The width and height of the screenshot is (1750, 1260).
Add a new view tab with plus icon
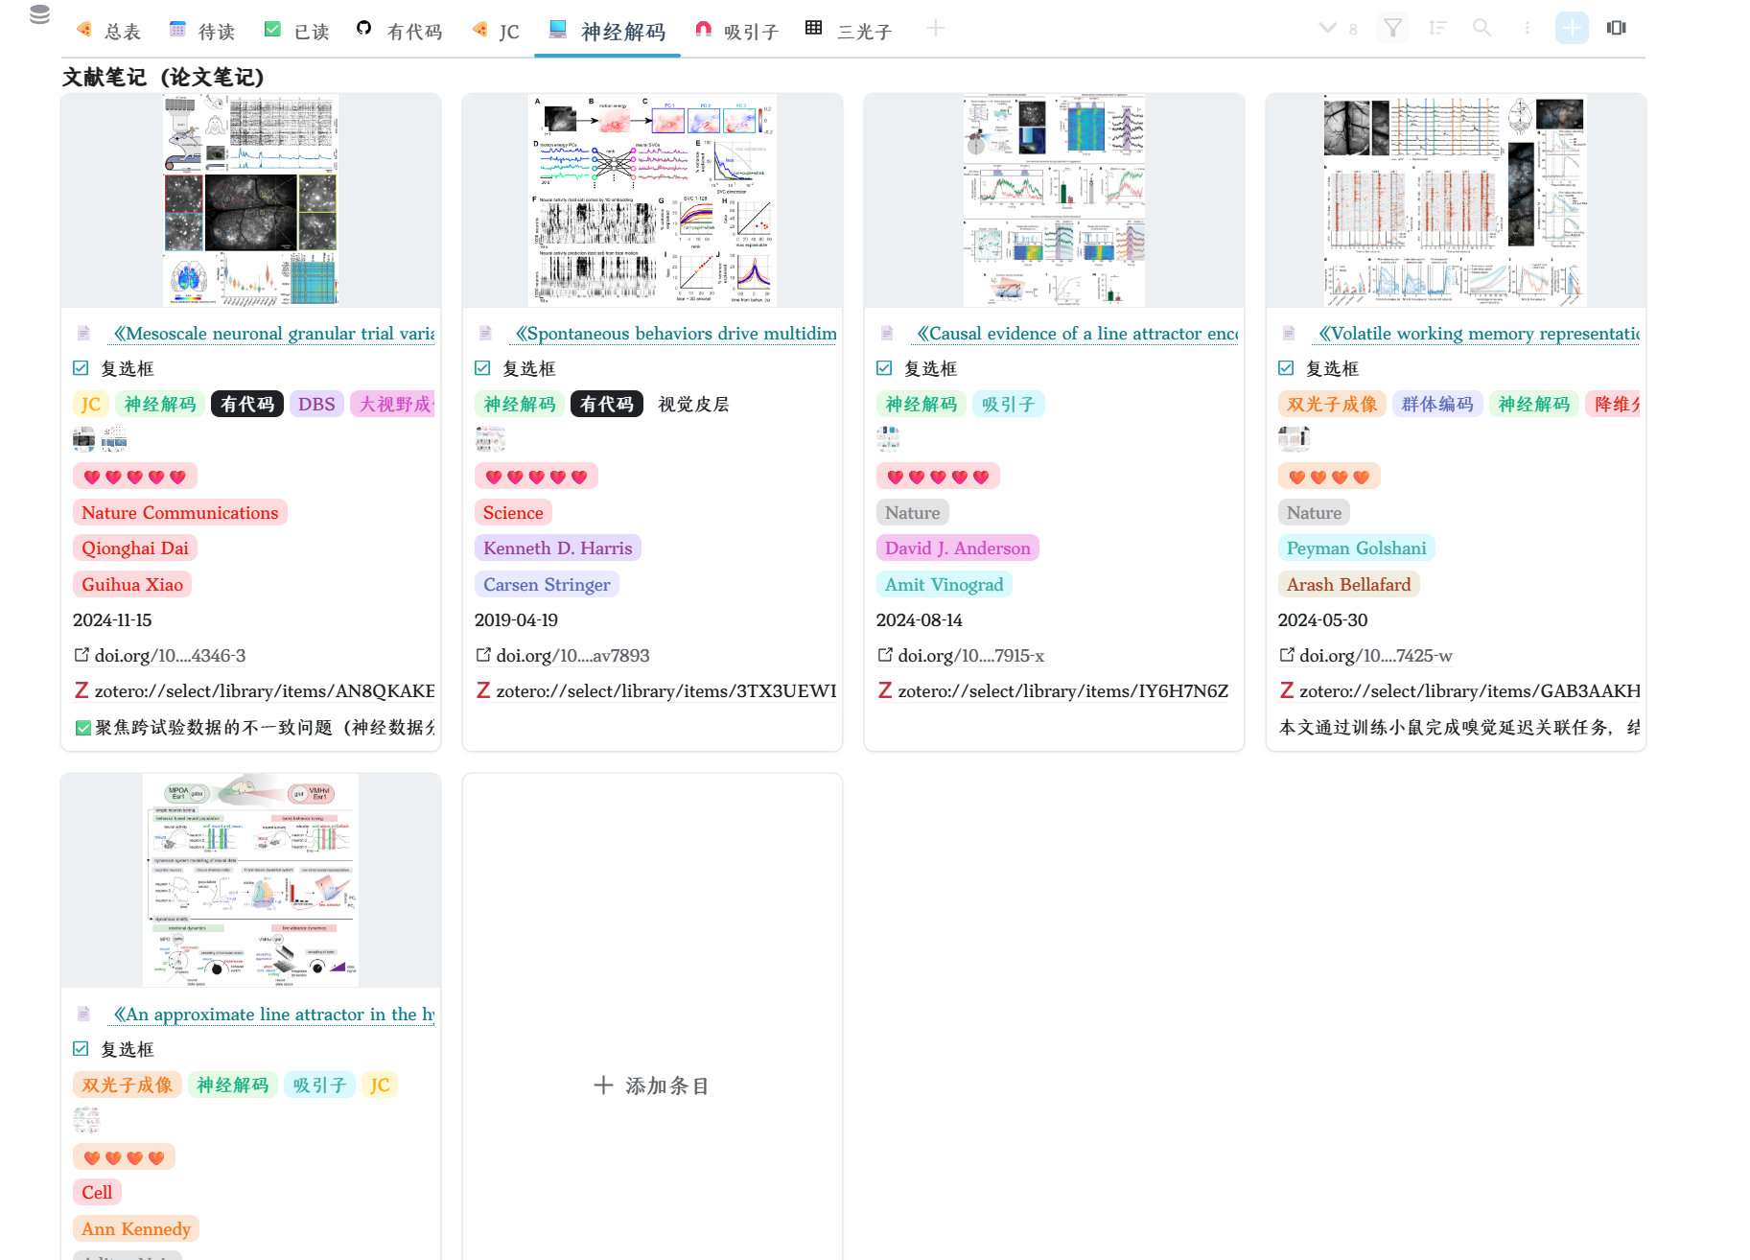click(x=936, y=29)
